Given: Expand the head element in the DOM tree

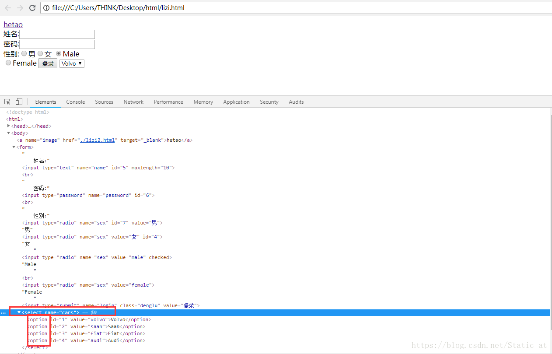Looking at the screenshot, I should point(9,126).
